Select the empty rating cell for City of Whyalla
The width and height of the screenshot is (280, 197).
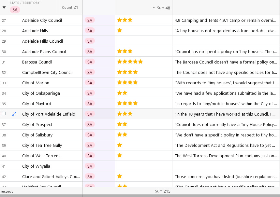[x=143, y=166]
